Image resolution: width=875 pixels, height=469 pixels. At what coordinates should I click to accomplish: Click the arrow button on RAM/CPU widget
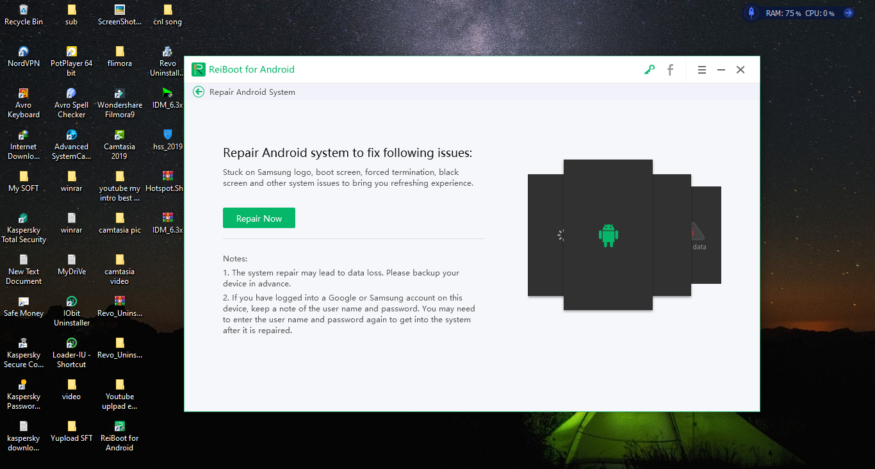click(x=848, y=13)
